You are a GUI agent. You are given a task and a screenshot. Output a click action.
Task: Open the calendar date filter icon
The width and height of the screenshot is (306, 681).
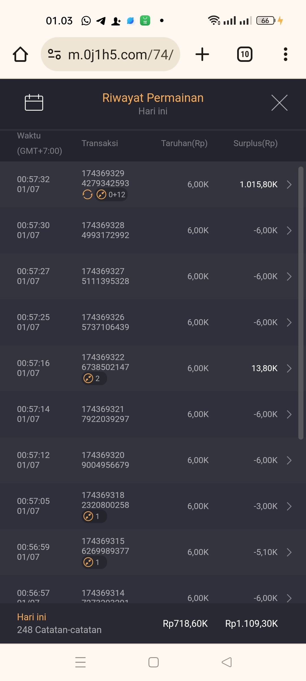(34, 102)
